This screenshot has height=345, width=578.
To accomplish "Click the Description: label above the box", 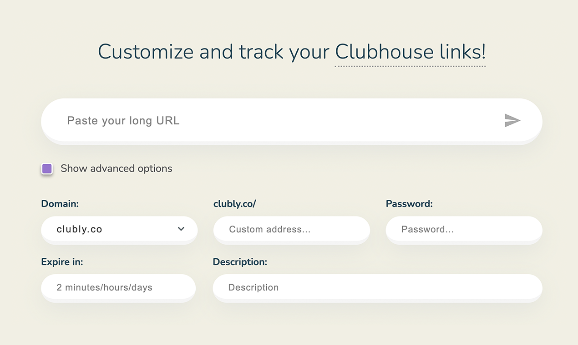I will [240, 262].
